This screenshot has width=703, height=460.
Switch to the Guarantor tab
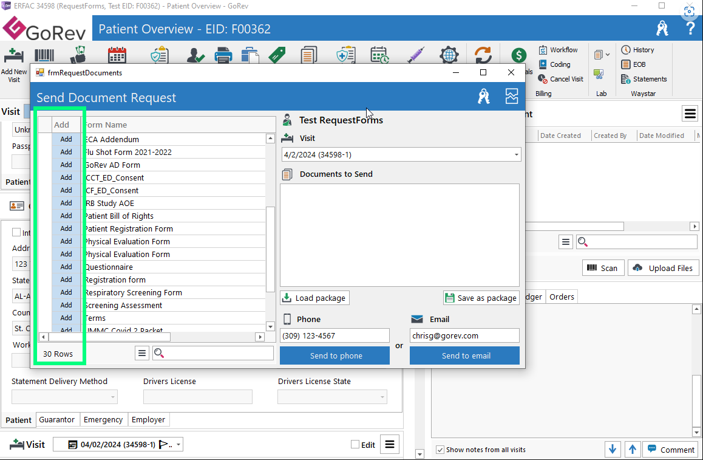[x=56, y=420]
